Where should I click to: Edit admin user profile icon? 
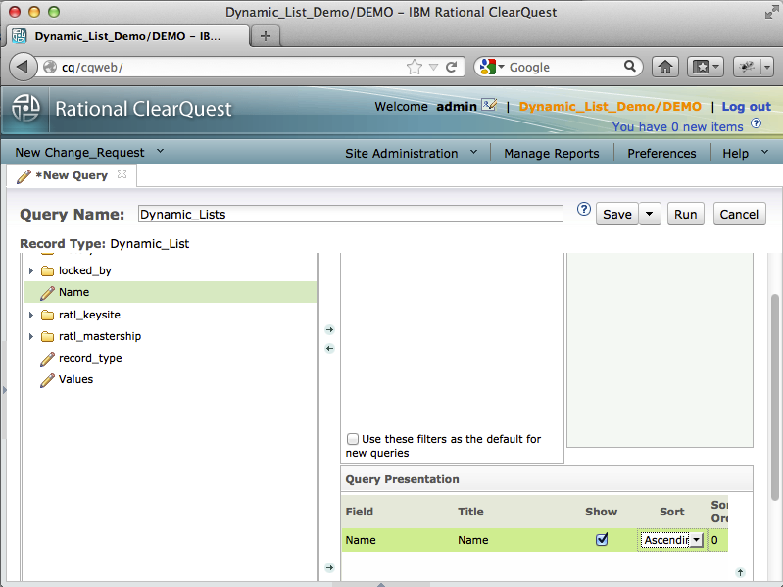pyautogui.click(x=489, y=105)
